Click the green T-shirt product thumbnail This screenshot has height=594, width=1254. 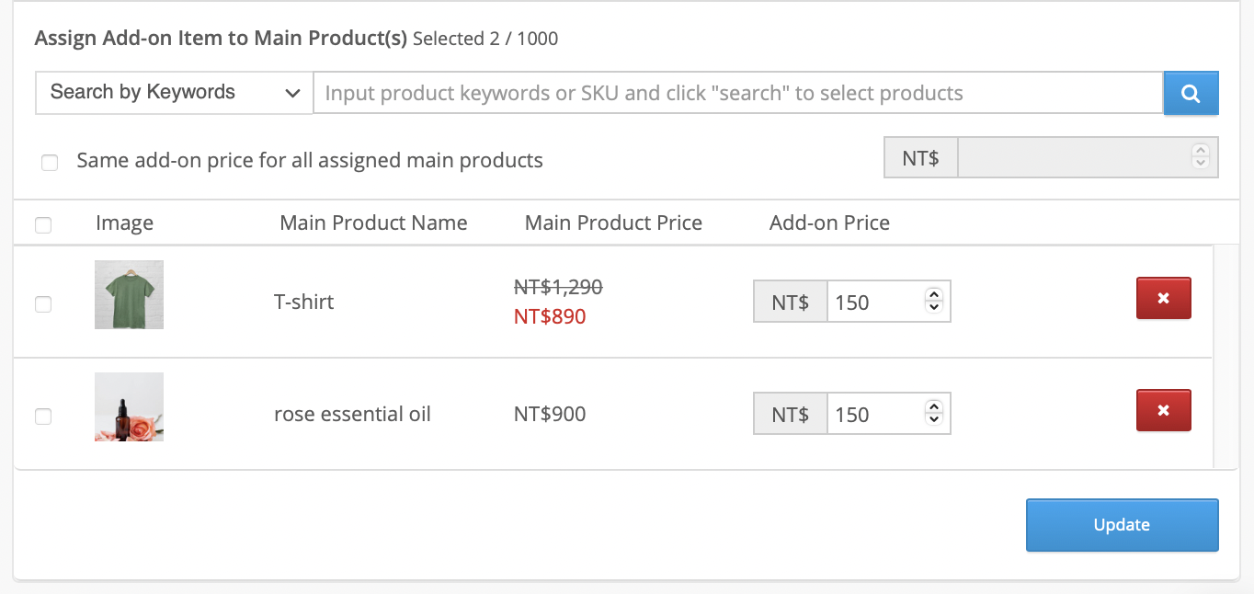tap(129, 294)
